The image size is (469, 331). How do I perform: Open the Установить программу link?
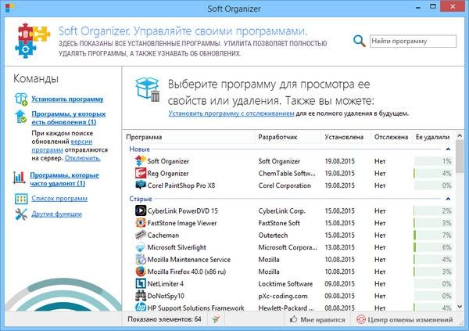[x=67, y=99]
